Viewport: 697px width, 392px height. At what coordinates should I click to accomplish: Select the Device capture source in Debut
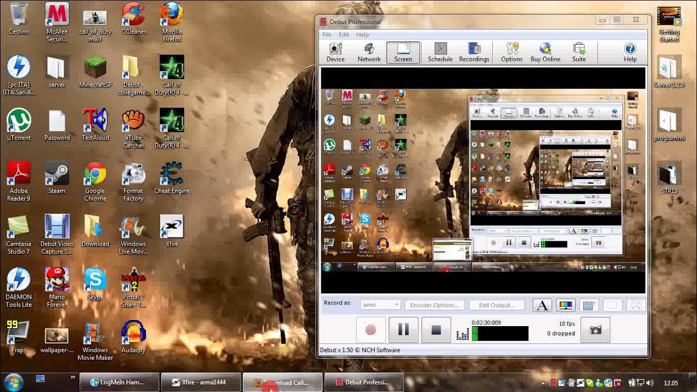pyautogui.click(x=335, y=52)
